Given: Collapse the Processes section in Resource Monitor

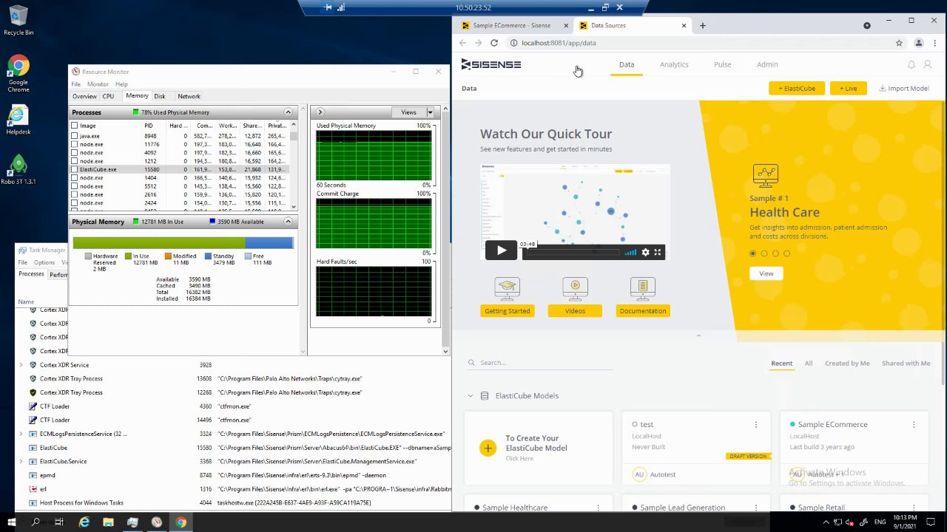Looking at the screenshot, I should [288, 112].
